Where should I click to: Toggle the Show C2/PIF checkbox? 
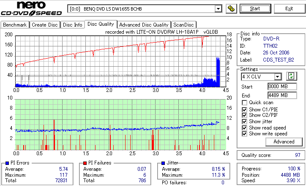[244, 115]
